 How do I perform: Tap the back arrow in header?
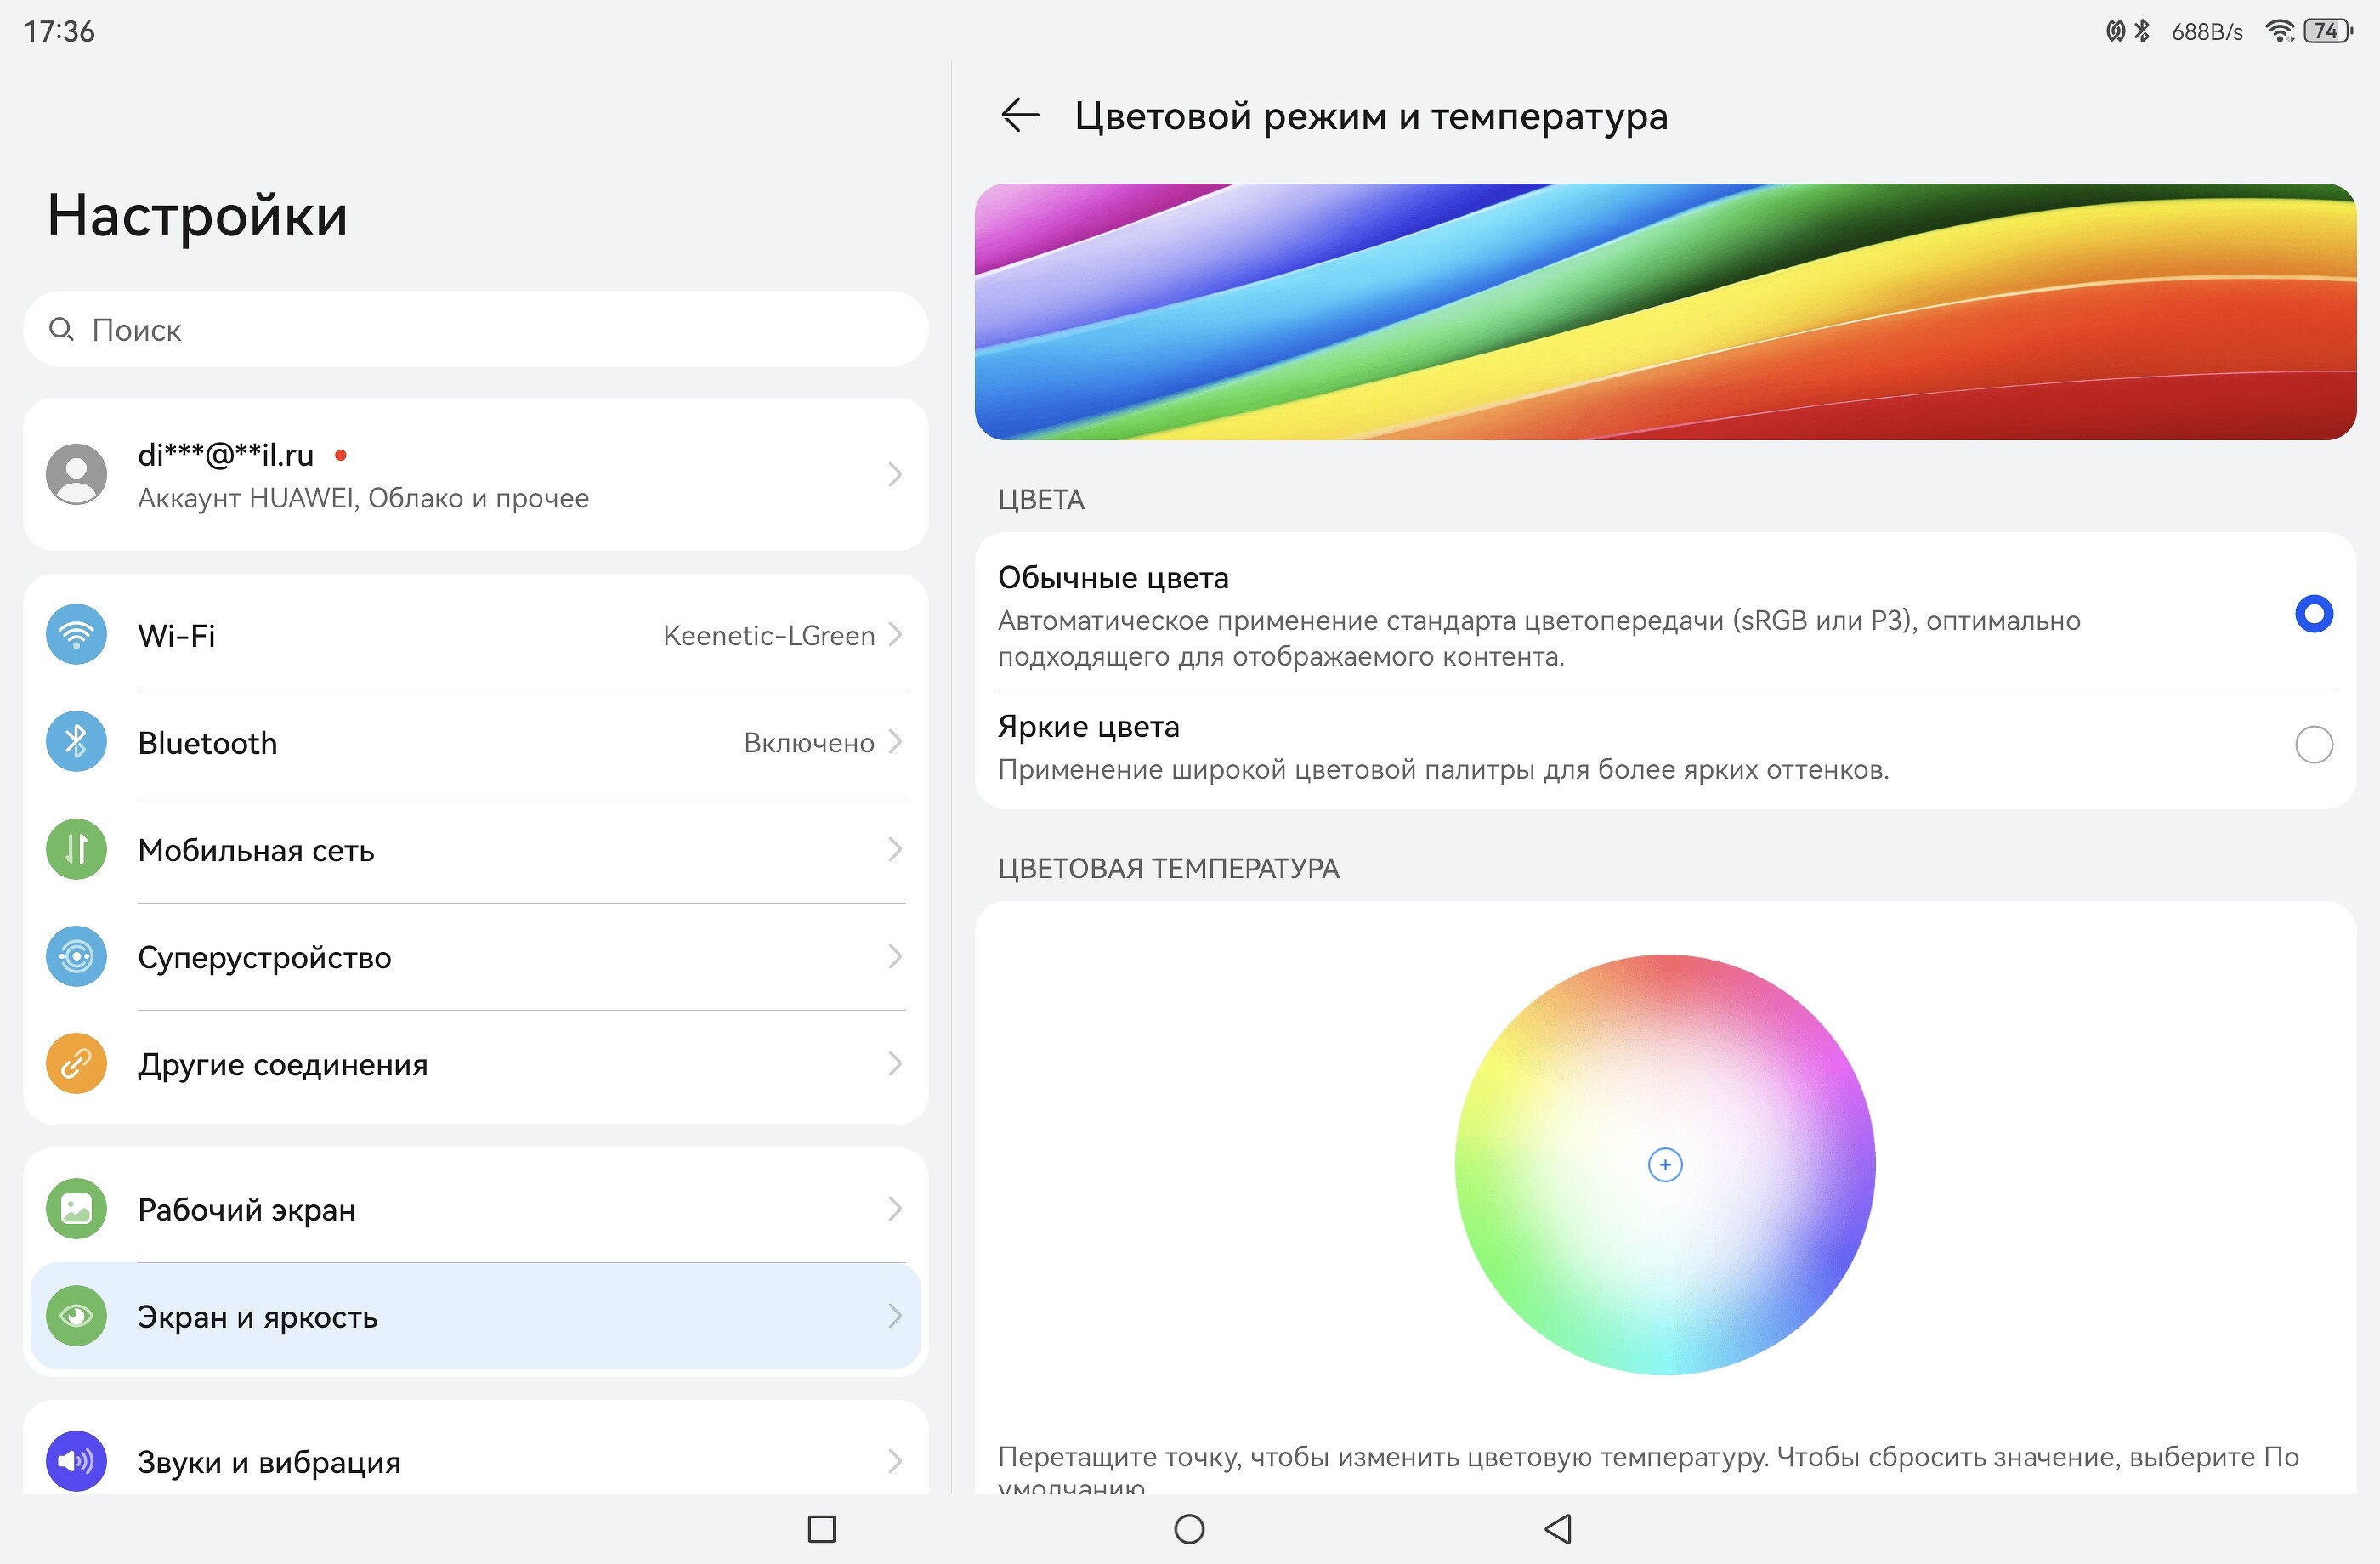coord(1019,116)
